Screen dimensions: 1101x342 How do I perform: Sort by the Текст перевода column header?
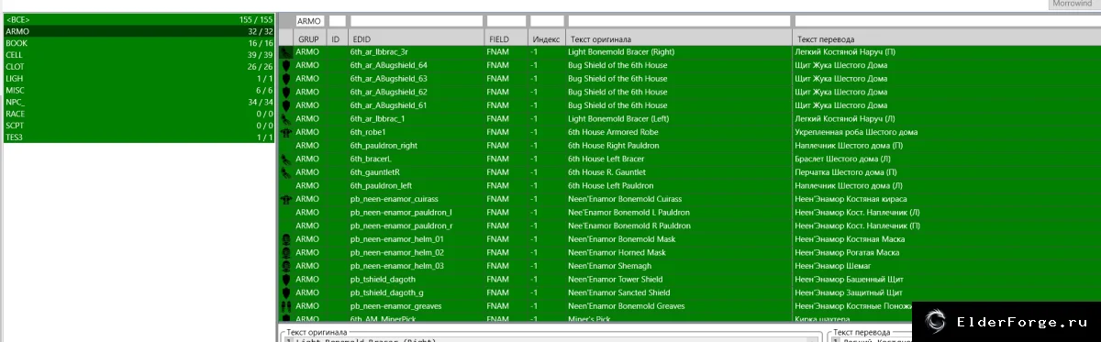[946, 39]
